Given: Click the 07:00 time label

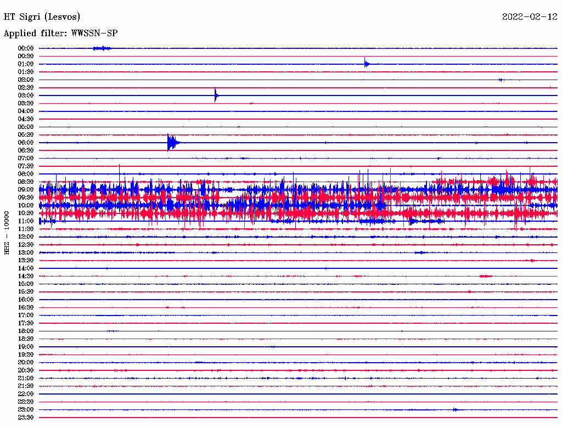Looking at the screenshot, I should pyautogui.click(x=26, y=159).
